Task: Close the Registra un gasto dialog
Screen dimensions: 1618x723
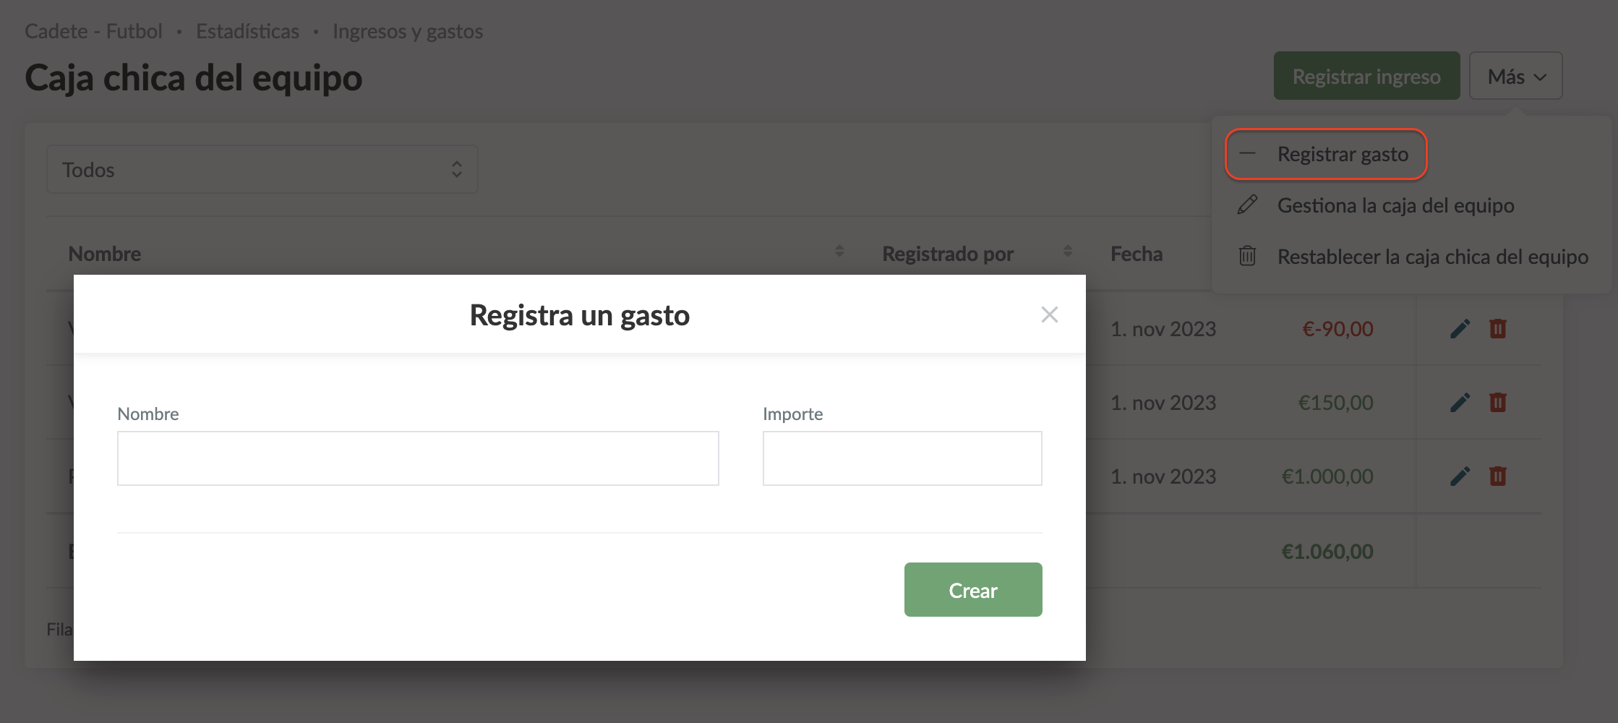Action: [1049, 315]
